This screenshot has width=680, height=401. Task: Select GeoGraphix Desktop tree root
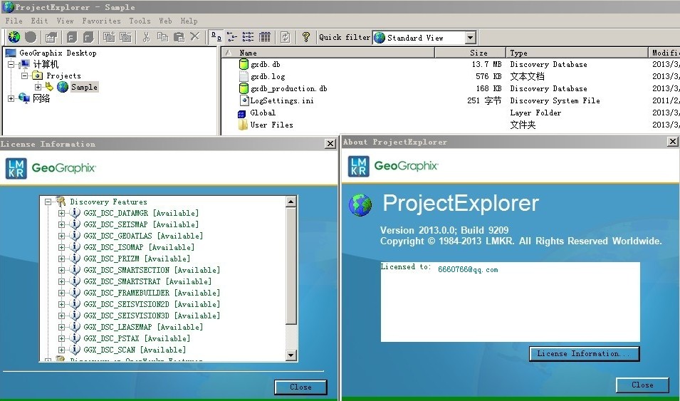[58, 53]
